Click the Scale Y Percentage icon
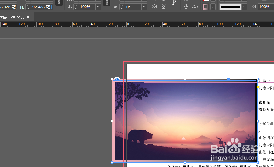This screenshot has width=274, height=167. pos(69,7)
